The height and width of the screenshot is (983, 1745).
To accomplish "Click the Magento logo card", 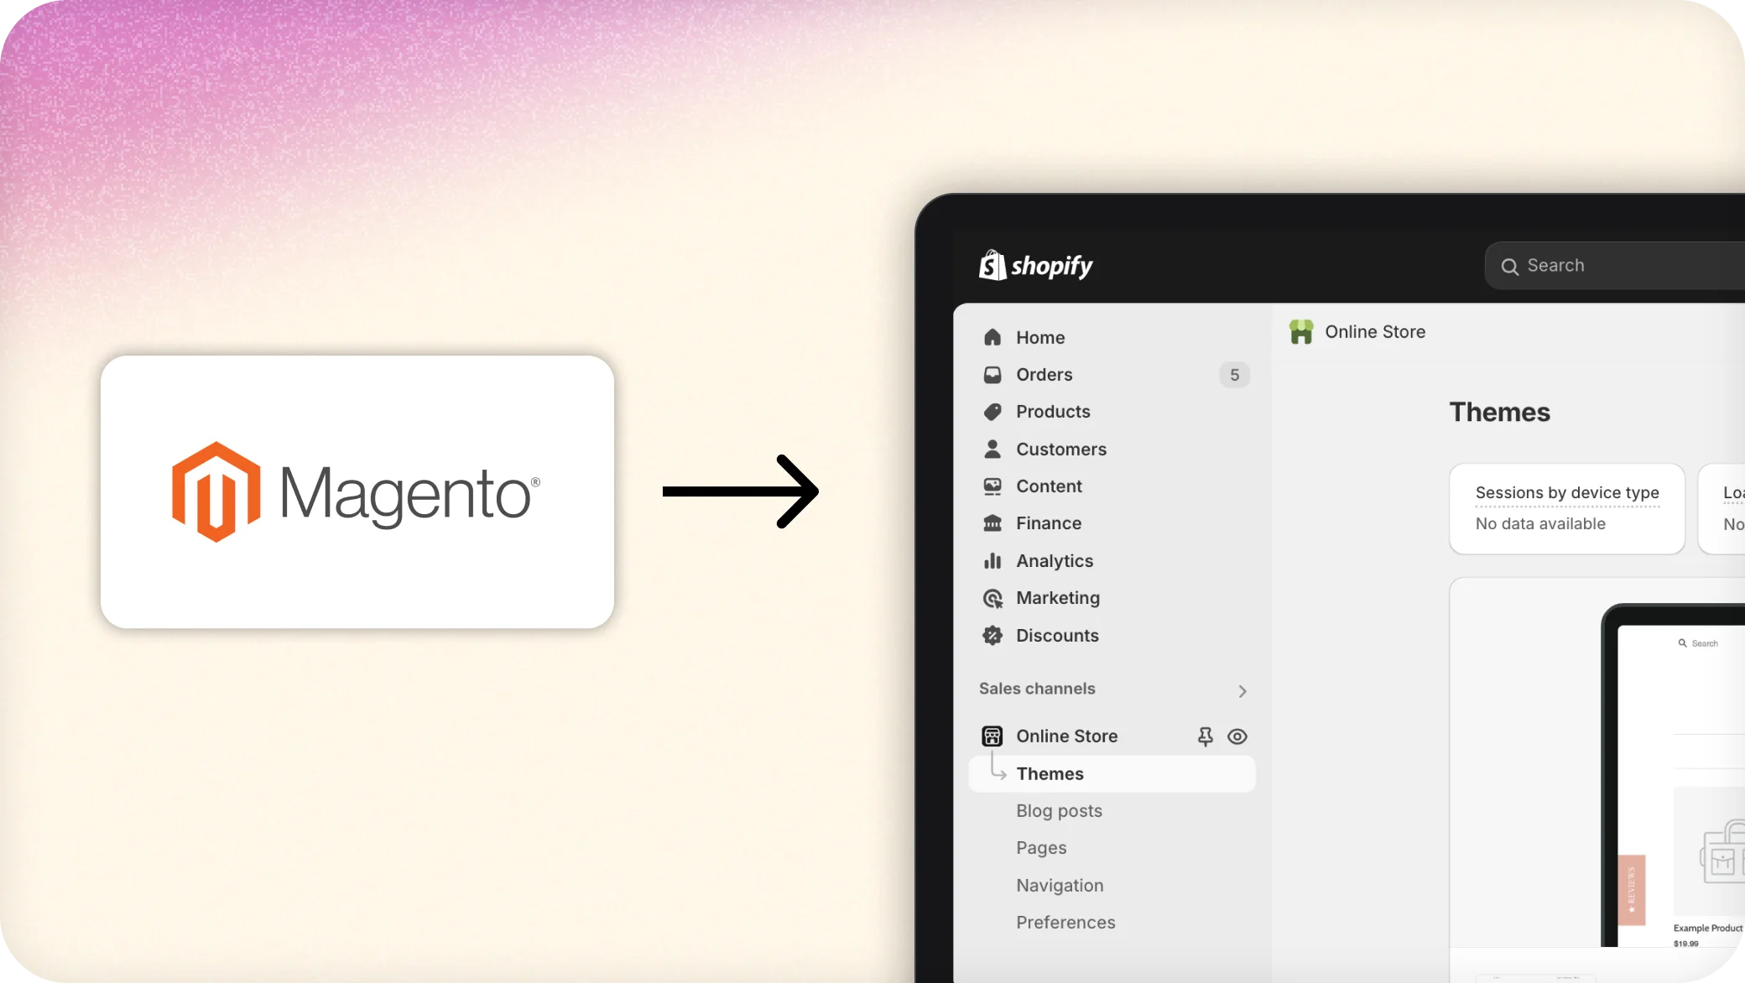I will [357, 492].
